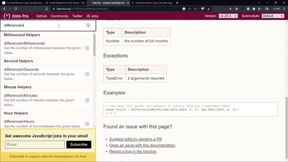Image resolution: width=288 pixels, height=162 pixels.
Task: Open zoom magnifier icon in address bar
Action: click(189, 9)
